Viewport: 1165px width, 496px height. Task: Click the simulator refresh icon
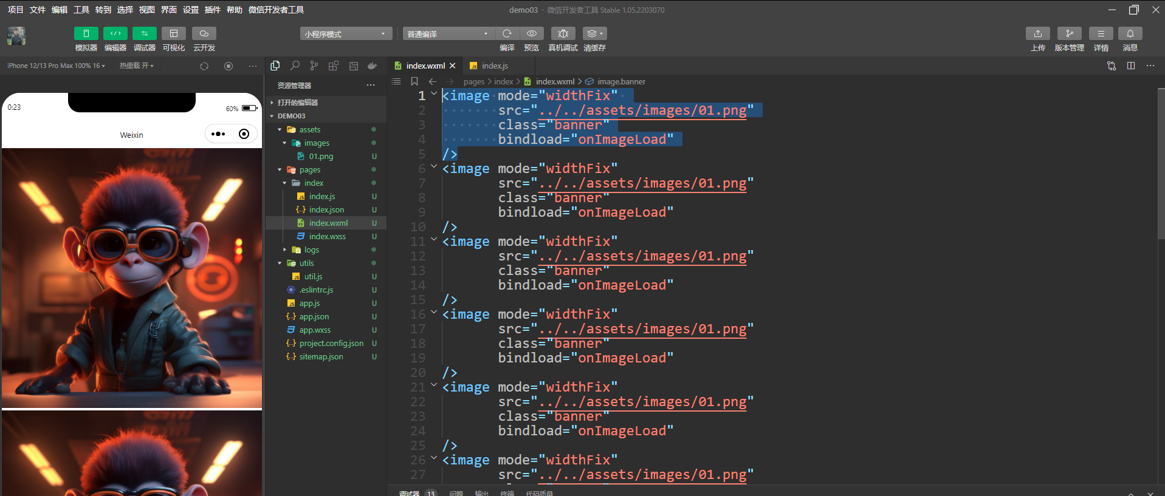pyautogui.click(x=204, y=66)
